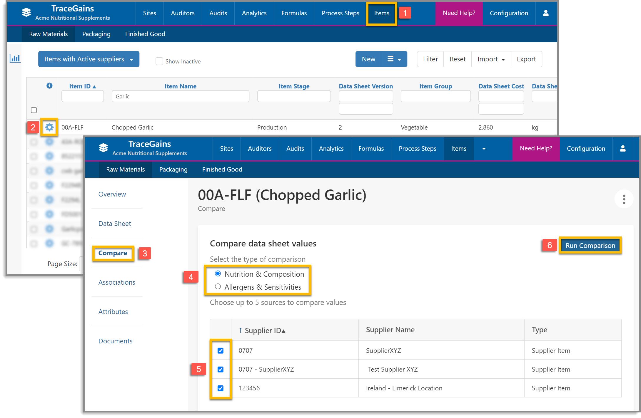Select the Nutrition & Composition radio option
The width and height of the screenshot is (641, 418).
(x=218, y=273)
